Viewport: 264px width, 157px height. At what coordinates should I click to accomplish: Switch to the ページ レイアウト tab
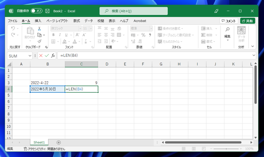(x=57, y=21)
